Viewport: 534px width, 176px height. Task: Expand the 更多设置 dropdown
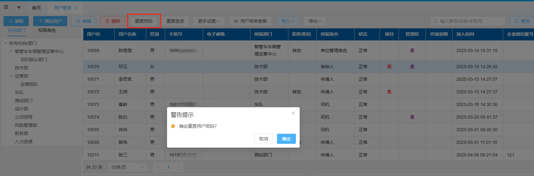coord(209,21)
